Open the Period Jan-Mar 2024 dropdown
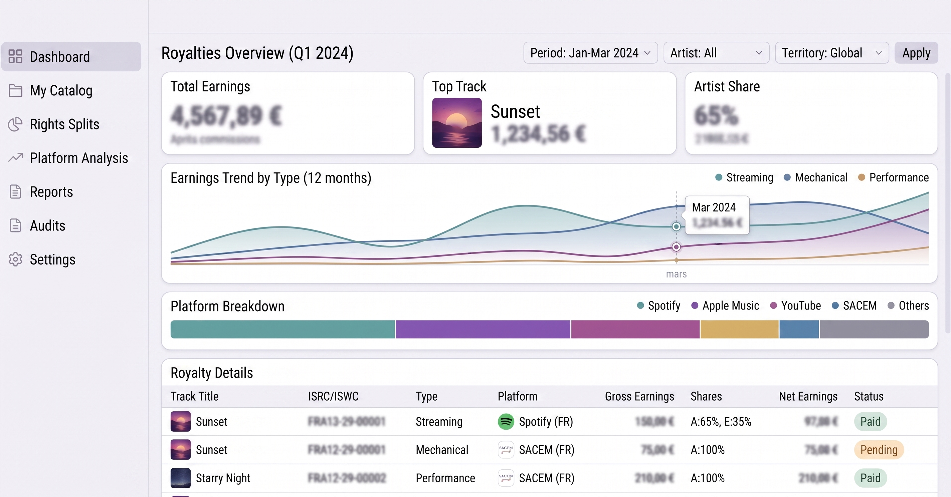 (x=590, y=53)
